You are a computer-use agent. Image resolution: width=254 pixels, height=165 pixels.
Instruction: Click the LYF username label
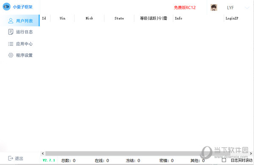coord(230,8)
